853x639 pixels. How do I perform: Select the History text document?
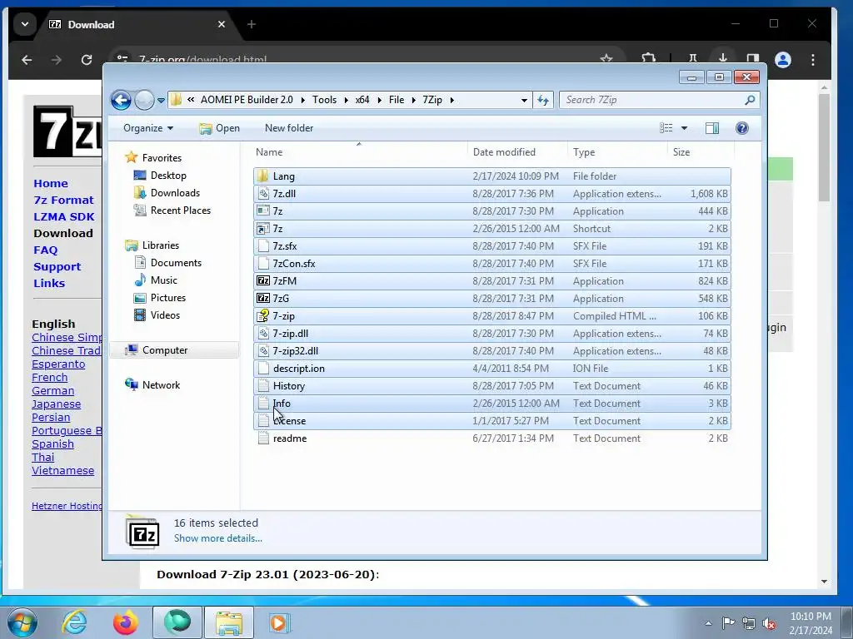point(492,386)
